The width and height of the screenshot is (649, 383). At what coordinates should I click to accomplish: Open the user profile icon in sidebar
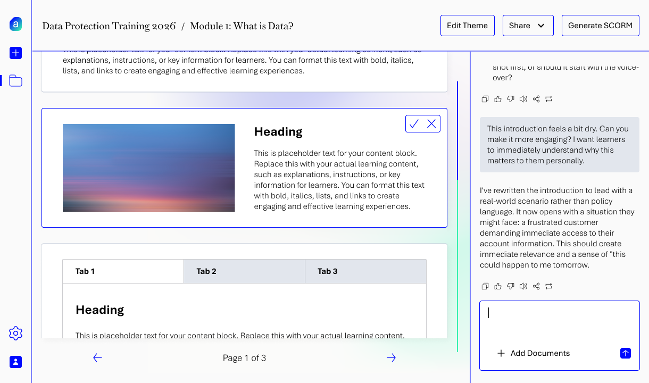(15, 362)
